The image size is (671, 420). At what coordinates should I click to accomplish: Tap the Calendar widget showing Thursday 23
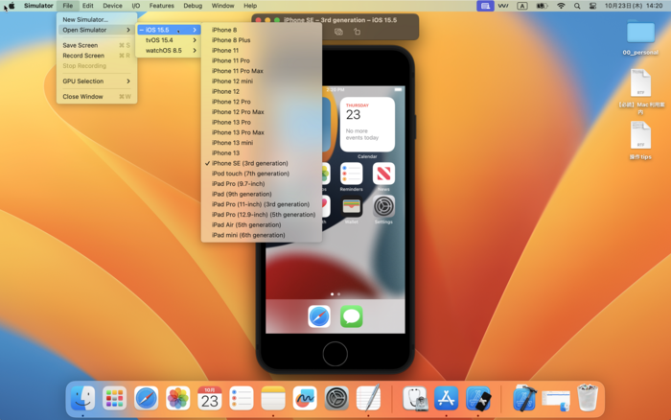tap(367, 125)
